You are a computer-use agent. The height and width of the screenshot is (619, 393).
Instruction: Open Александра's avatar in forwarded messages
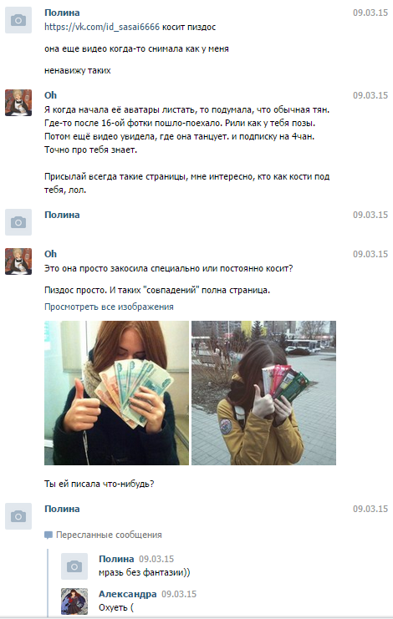(74, 601)
